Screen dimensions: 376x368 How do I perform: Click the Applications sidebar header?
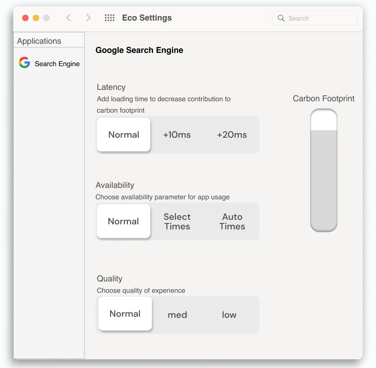pyautogui.click(x=39, y=41)
